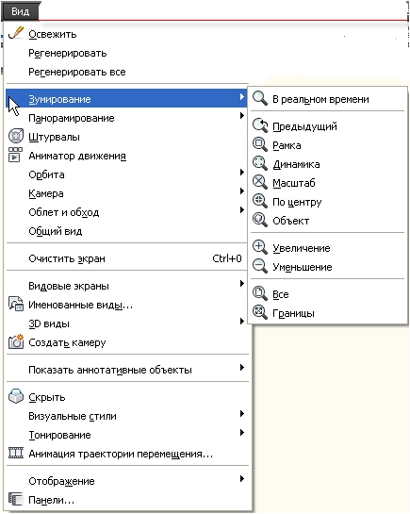Click the Предыдущий zoom icon
Viewport: 410px width, 514px height.
coord(260,125)
